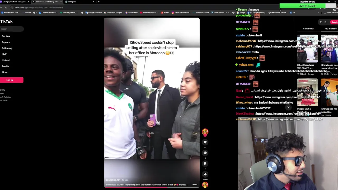Click the main video to pause it
Screen dimensions: 338x190
(152, 103)
